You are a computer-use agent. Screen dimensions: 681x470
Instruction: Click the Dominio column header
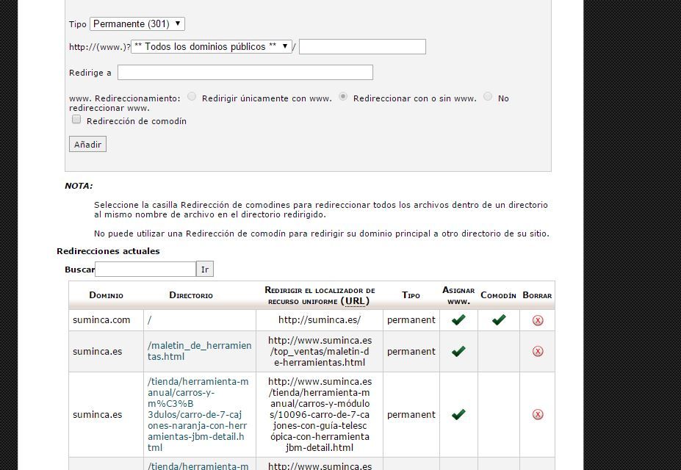106,295
